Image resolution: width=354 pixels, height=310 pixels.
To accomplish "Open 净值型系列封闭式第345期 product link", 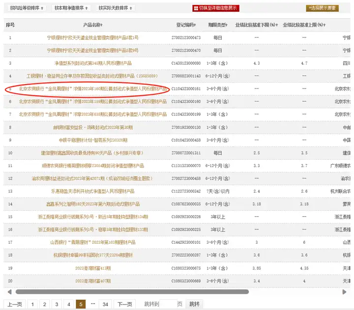I will pos(93,63).
